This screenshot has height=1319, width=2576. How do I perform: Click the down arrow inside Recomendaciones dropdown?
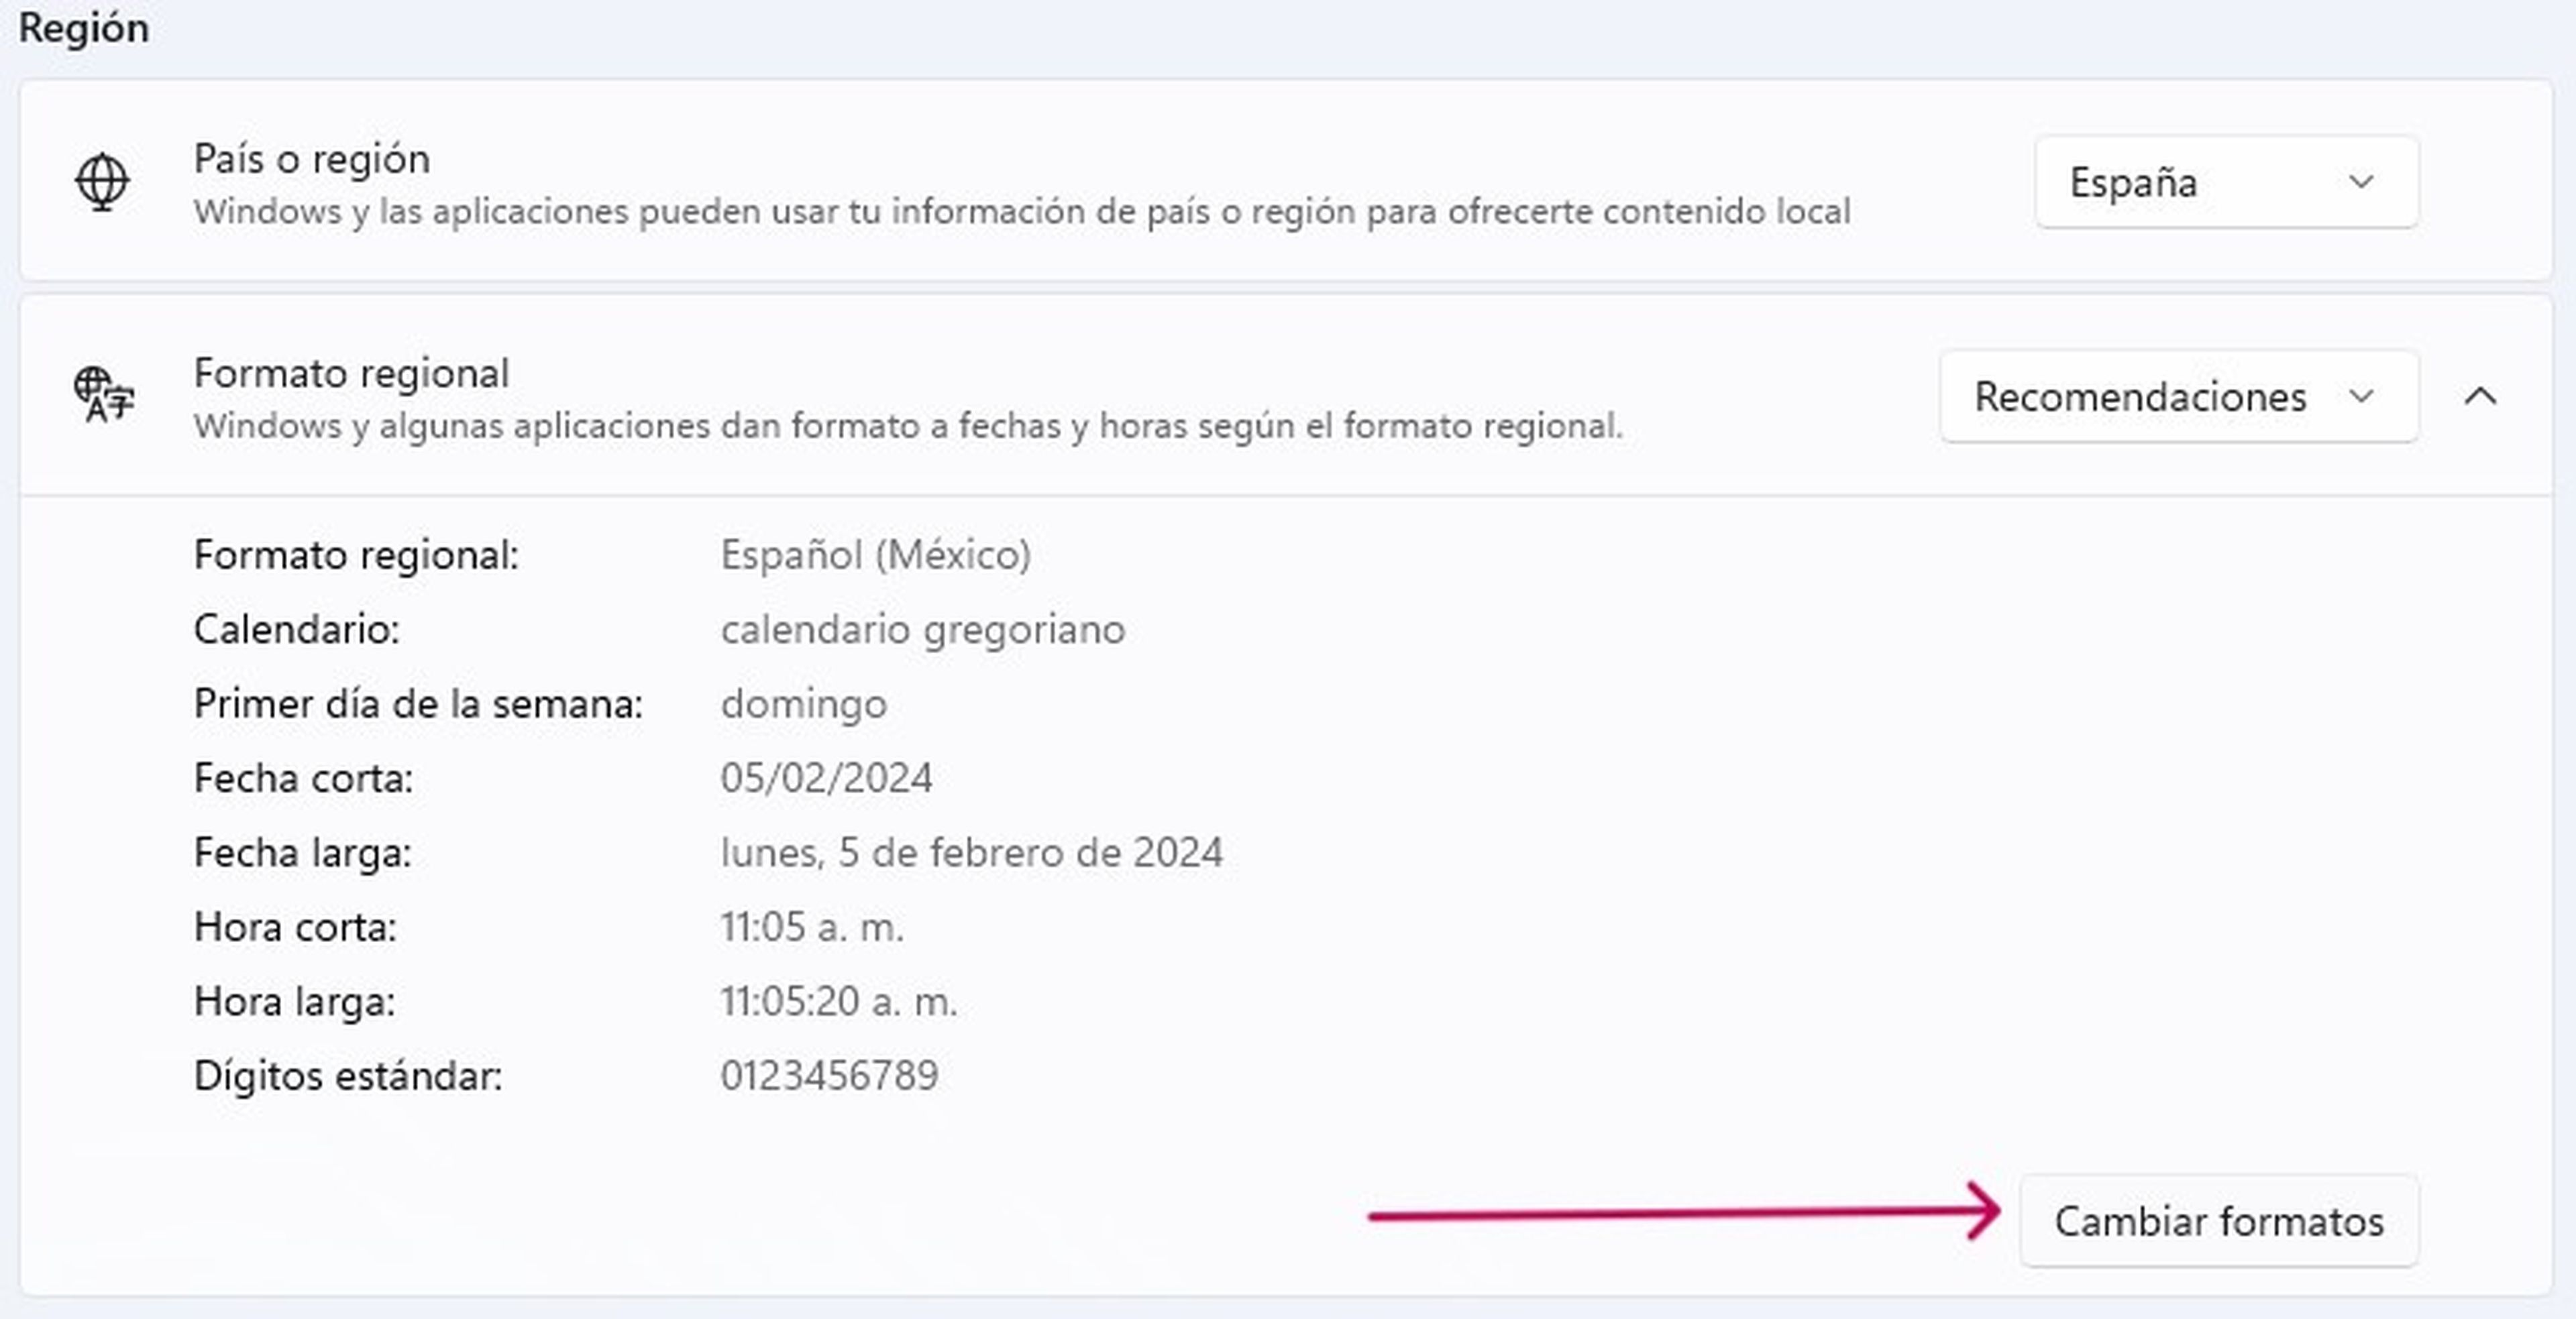pyautogui.click(x=2361, y=397)
